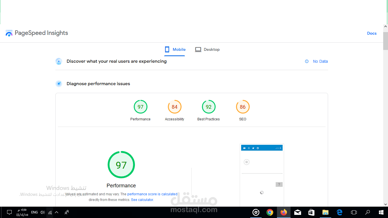Open the People icon in taskbar
The width and height of the screenshot is (388, 218).
pos(67,212)
